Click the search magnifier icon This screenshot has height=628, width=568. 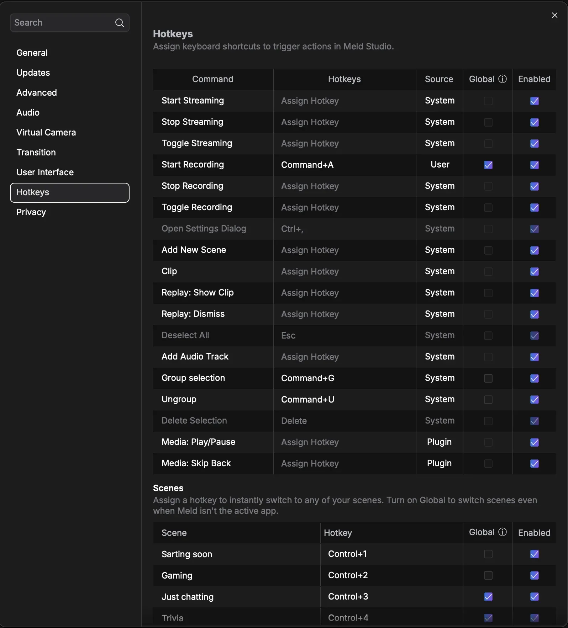(120, 23)
